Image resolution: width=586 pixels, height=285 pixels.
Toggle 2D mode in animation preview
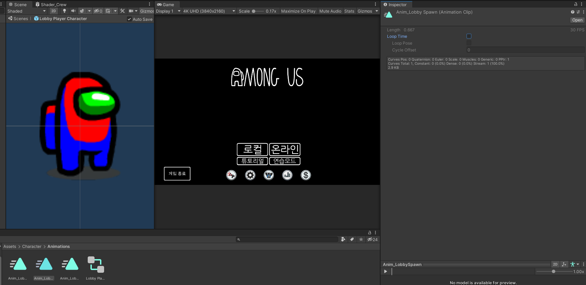tap(555, 264)
